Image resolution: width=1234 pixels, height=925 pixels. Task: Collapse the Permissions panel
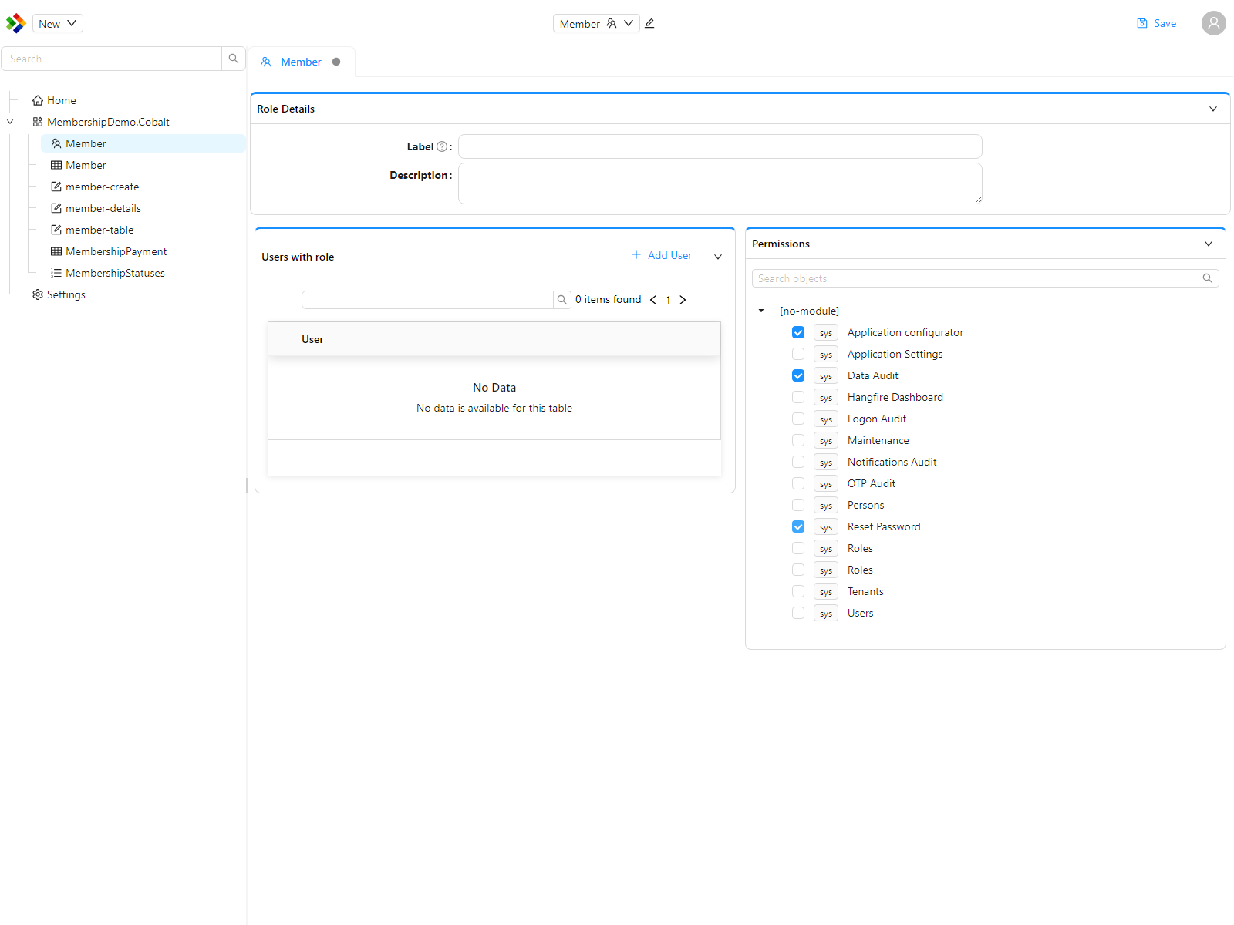(1209, 244)
